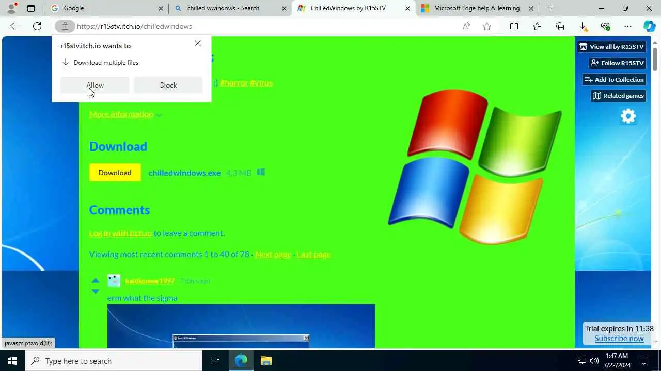The image size is (661, 371).
Task: Open a new tab with plus icon
Action: point(550,8)
